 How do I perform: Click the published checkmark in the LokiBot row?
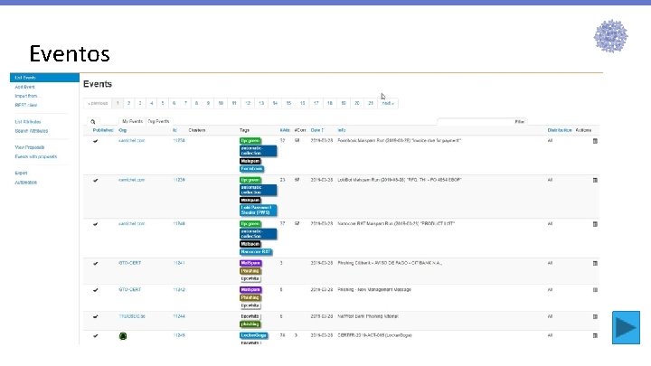click(x=96, y=181)
